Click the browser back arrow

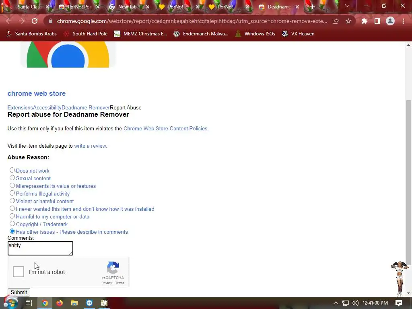9,21
